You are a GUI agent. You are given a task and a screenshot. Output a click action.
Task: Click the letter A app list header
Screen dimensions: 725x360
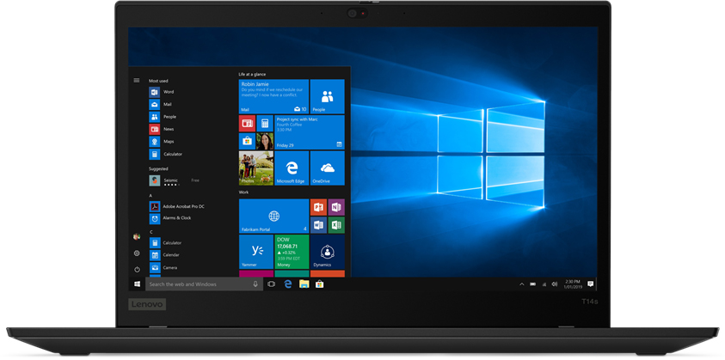[151, 196]
